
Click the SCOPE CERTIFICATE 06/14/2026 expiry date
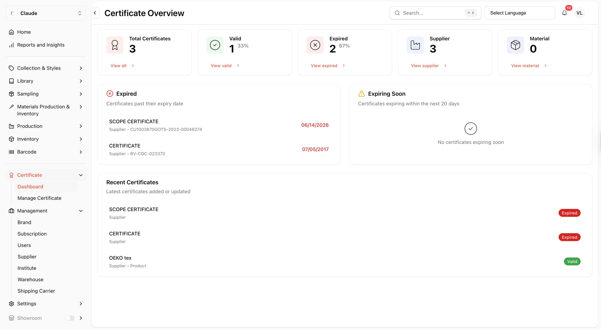click(315, 125)
